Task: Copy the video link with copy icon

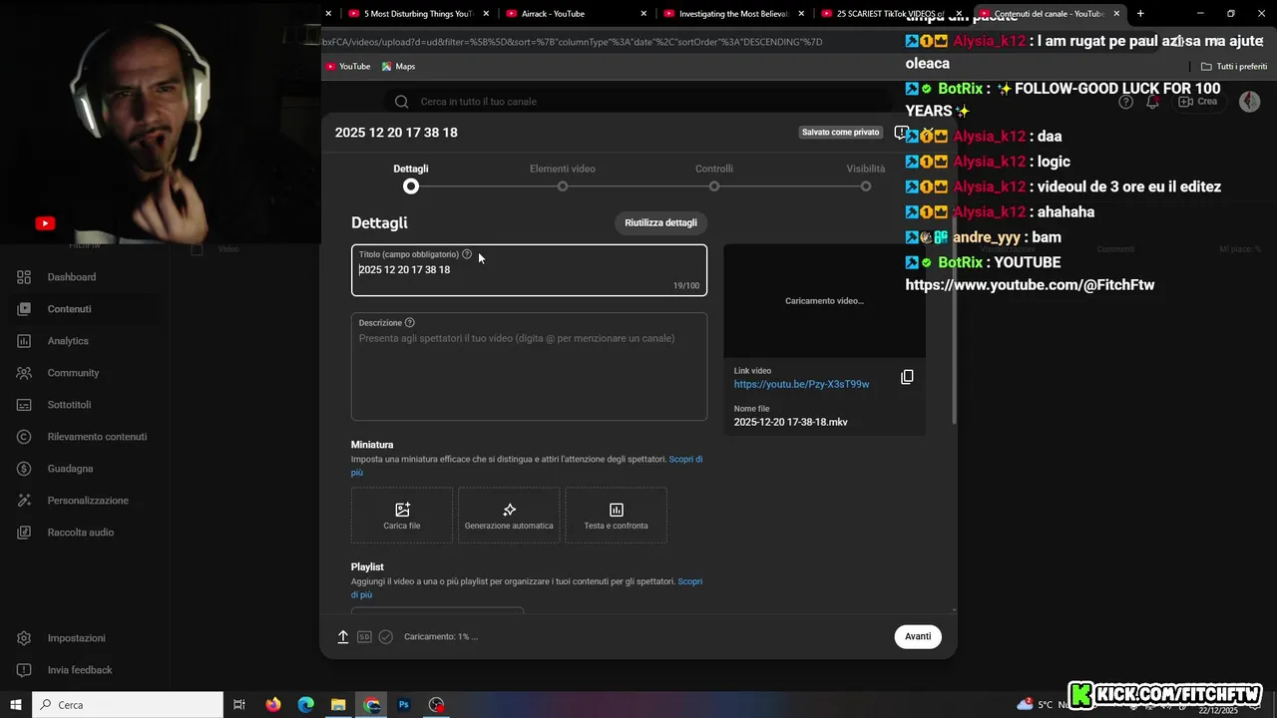Action: 907,377
